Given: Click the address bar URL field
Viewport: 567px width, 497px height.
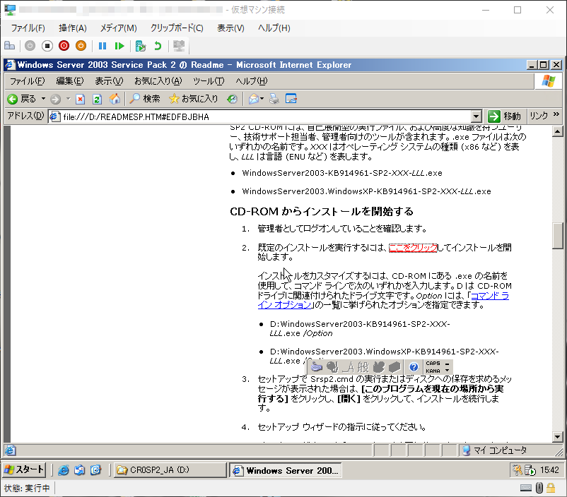Looking at the screenshot, I should click(x=260, y=116).
